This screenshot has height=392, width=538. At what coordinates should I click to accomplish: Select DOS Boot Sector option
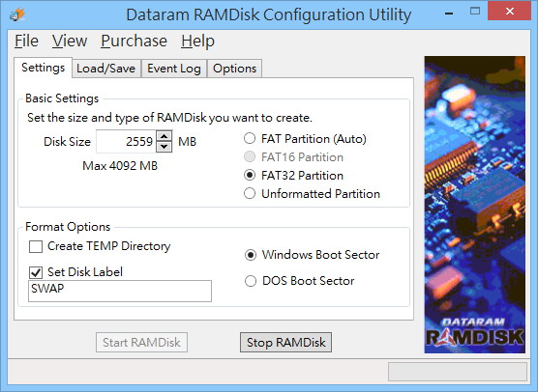click(299, 281)
